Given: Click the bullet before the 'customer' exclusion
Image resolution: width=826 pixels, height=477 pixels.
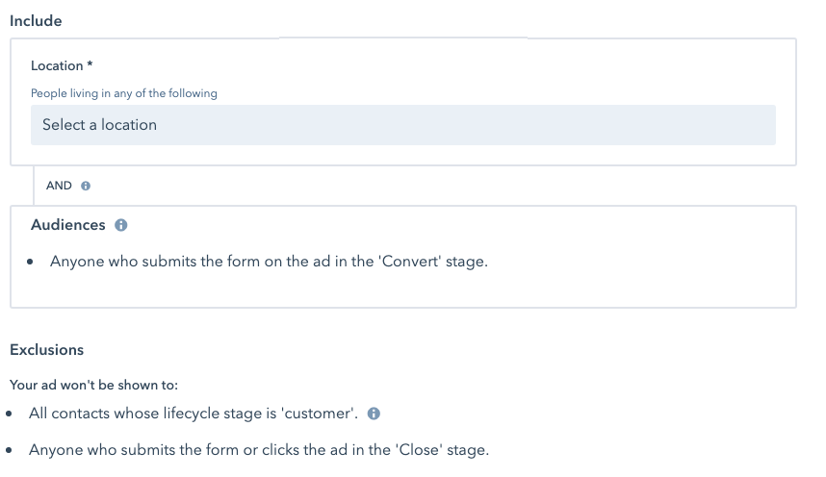Looking at the screenshot, I should (x=11, y=414).
